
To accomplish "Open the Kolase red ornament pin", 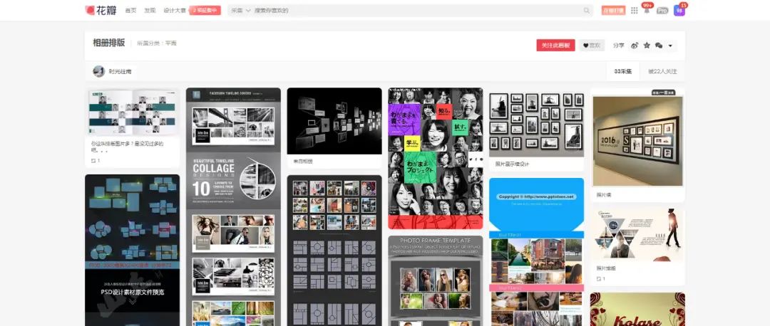I will coord(637,310).
